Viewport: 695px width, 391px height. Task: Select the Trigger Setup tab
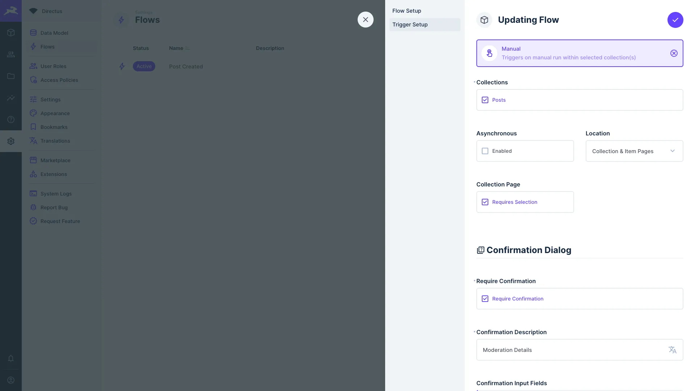coord(410,25)
